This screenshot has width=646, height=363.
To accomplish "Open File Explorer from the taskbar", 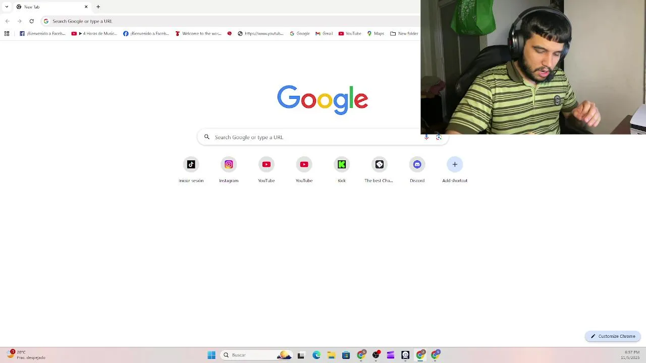I will click(x=331, y=355).
